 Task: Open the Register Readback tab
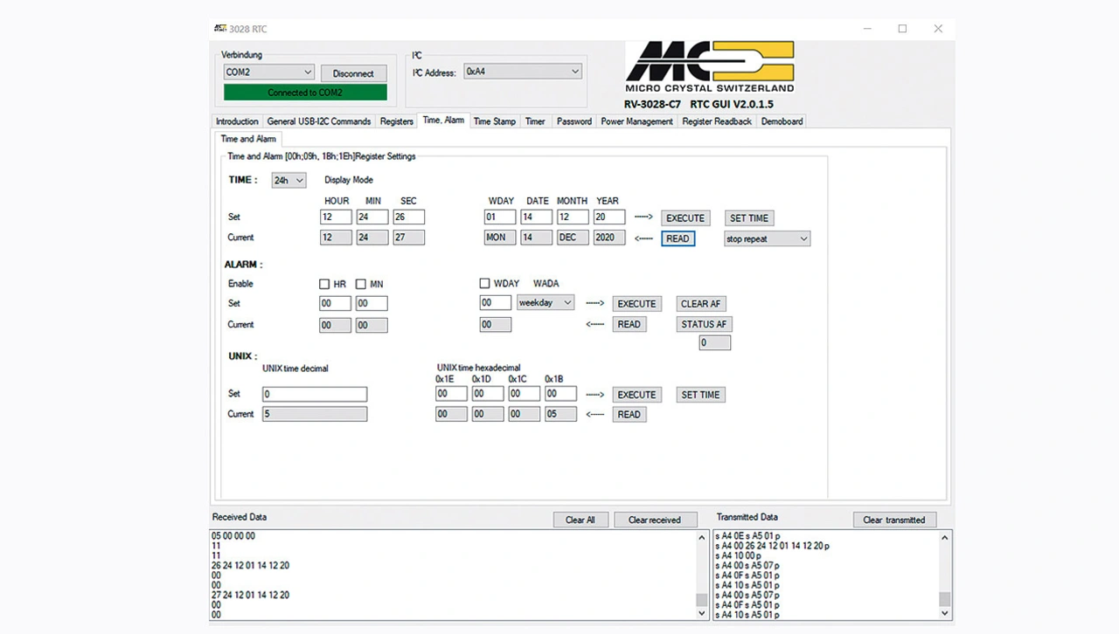coord(717,121)
